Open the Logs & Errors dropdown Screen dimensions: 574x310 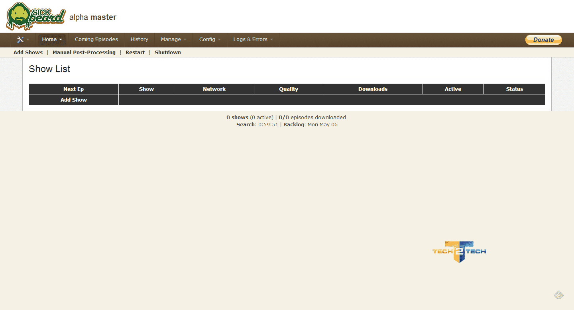253,39
